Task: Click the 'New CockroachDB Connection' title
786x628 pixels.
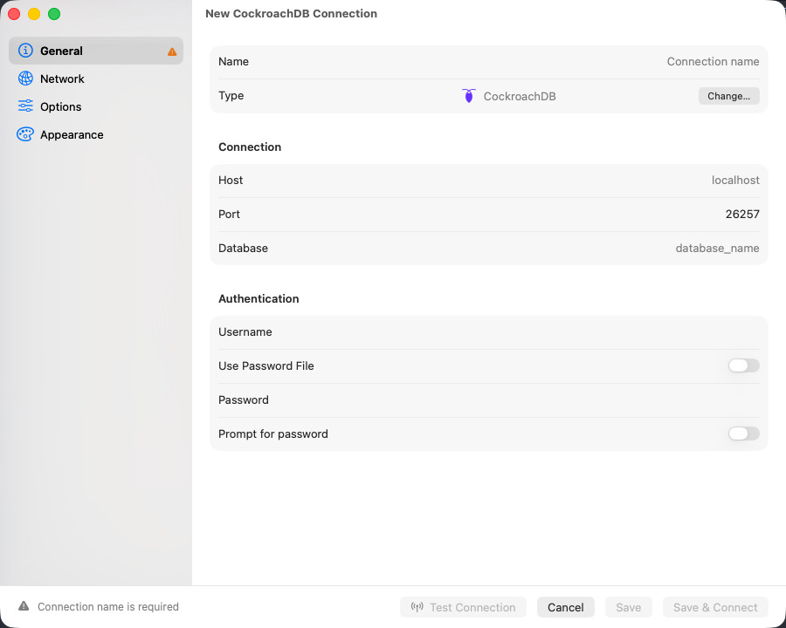Action: click(291, 14)
